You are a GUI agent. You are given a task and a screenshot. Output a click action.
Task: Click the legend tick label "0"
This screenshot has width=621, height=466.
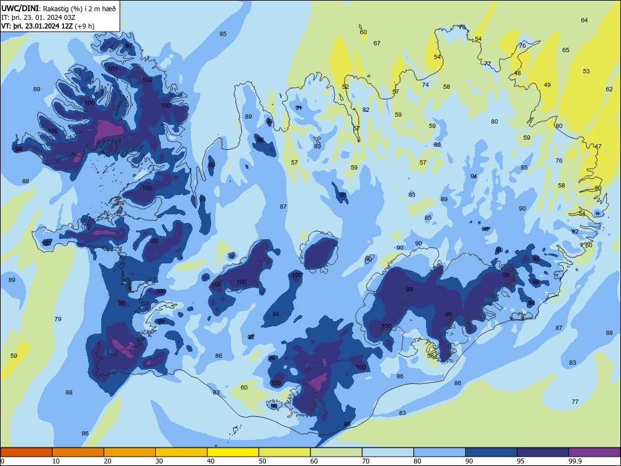2,461
